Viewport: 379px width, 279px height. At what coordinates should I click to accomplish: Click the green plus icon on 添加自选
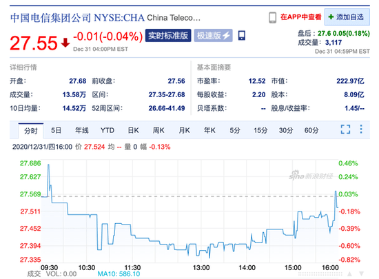tap(331, 17)
